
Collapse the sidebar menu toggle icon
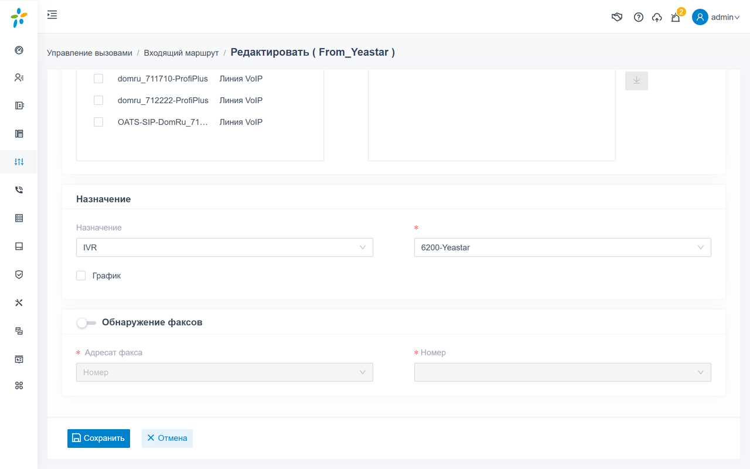(x=52, y=15)
